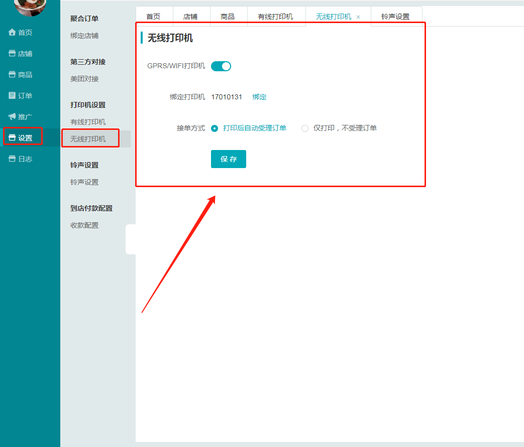The image size is (524, 447).
Task: Select the 打印后自动受理订单 radio option
Action: click(x=215, y=128)
